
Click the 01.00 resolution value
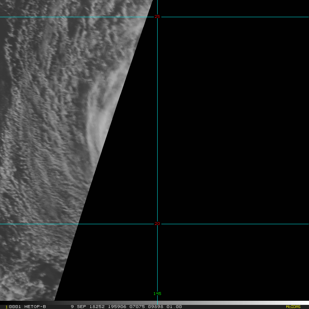pos(174,307)
